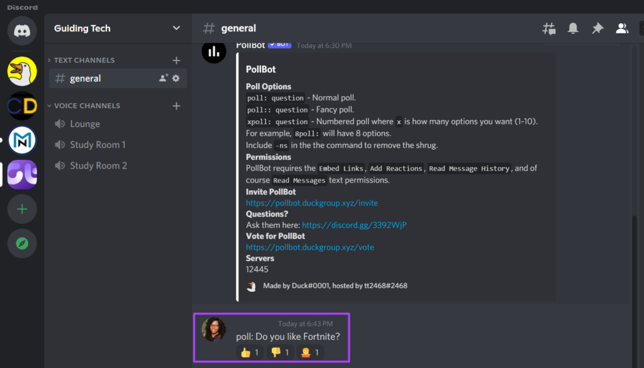
Task: Toggle the member list
Action: [x=622, y=28]
